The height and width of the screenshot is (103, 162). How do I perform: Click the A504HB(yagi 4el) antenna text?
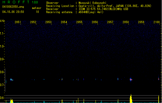click(91, 12)
